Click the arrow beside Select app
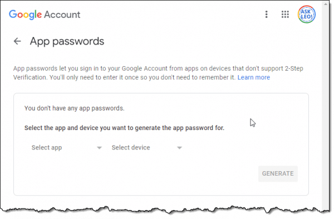 [99, 148]
